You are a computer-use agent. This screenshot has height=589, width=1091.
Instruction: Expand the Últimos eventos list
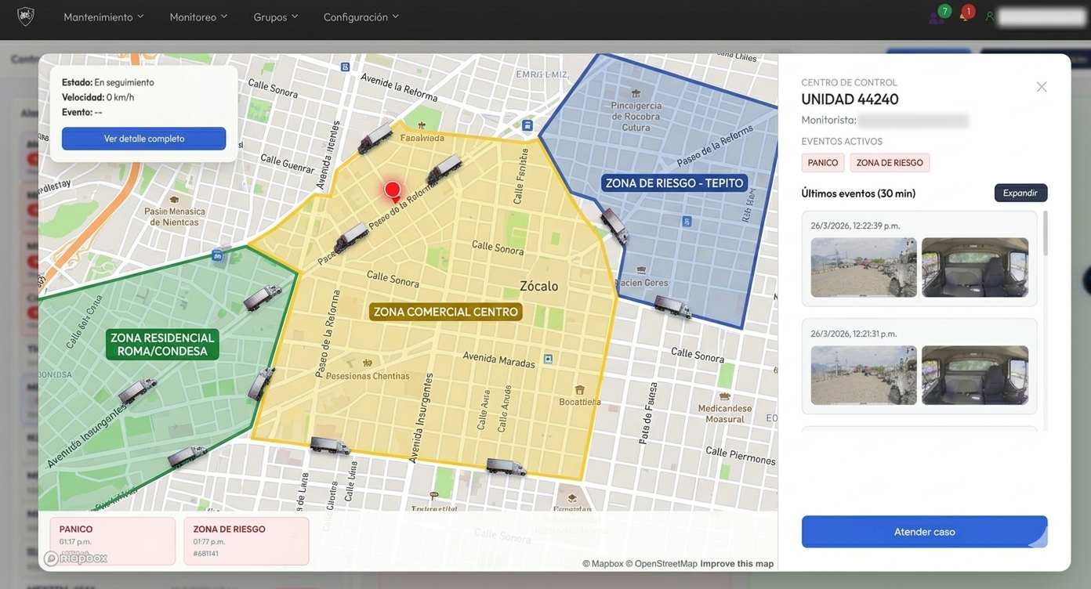1020,193
